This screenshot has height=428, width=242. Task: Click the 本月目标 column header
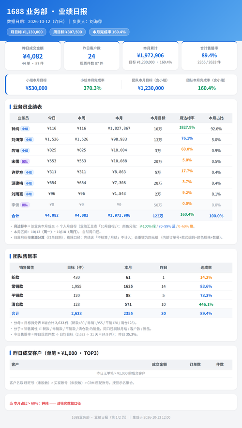(x=158, y=118)
